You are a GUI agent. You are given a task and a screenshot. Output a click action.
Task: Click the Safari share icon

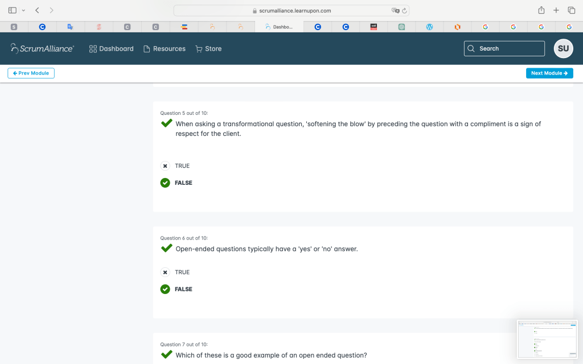tap(541, 10)
